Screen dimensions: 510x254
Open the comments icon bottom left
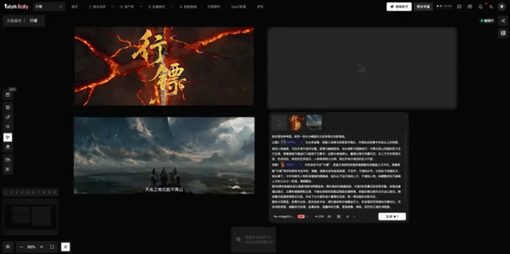[8, 247]
